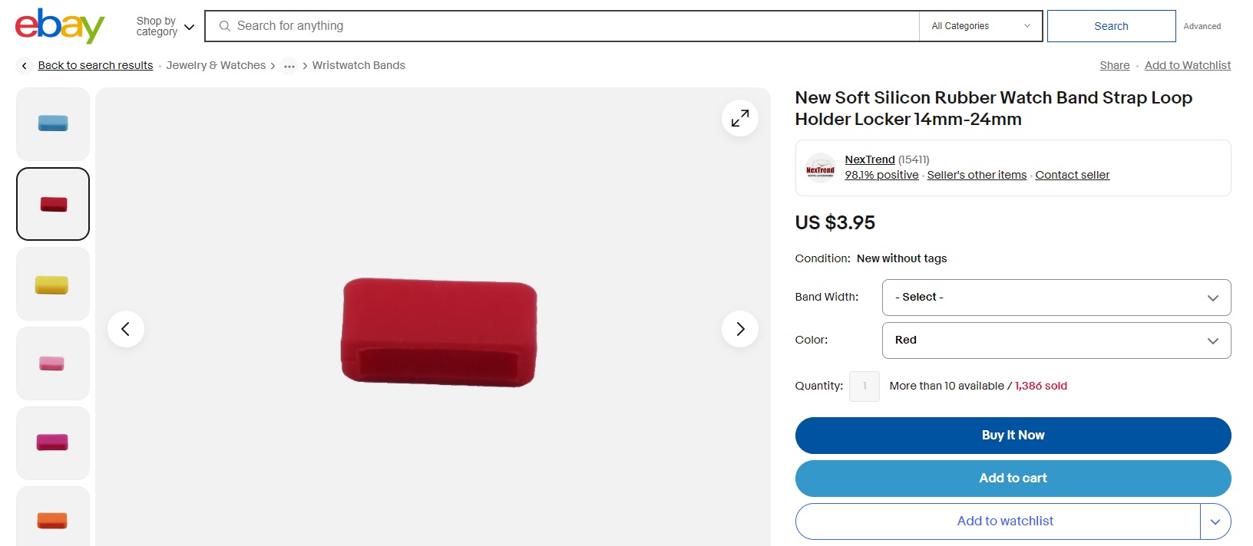Image resolution: width=1253 pixels, height=546 pixels.
Task: Show the previous product image
Action: pos(126,329)
